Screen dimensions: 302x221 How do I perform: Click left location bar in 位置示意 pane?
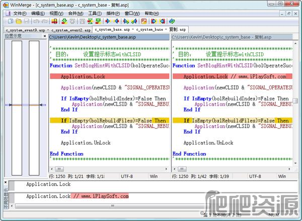[x=17, y=108]
